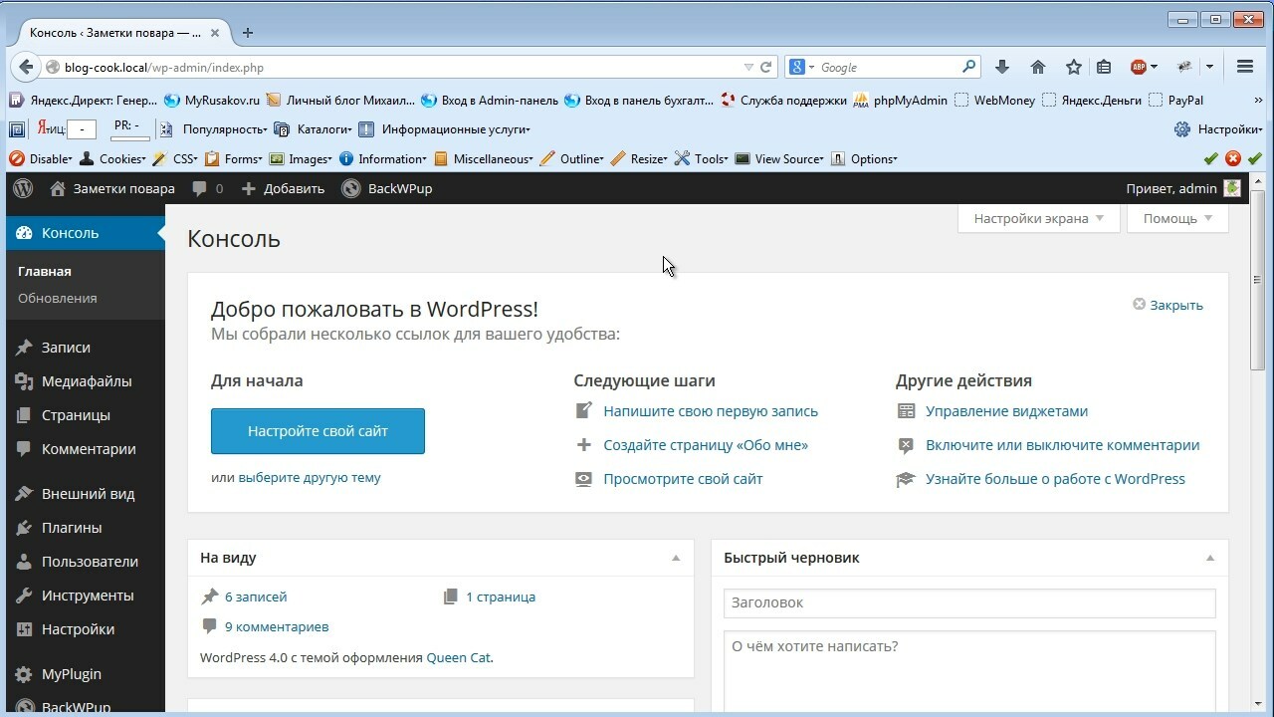Open the Cookies dropdown menu
Image resolution: width=1274 pixels, height=717 pixels.
112,158
